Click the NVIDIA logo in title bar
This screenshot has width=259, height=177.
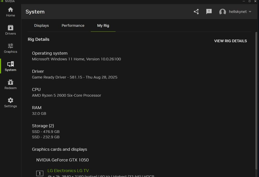[x=2, y=1]
